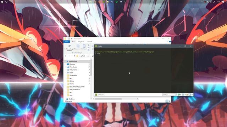Image resolution: width=227 pixels, height=127 pixels.
Task: Go back in Explorer navigation
Action: pos(66,56)
